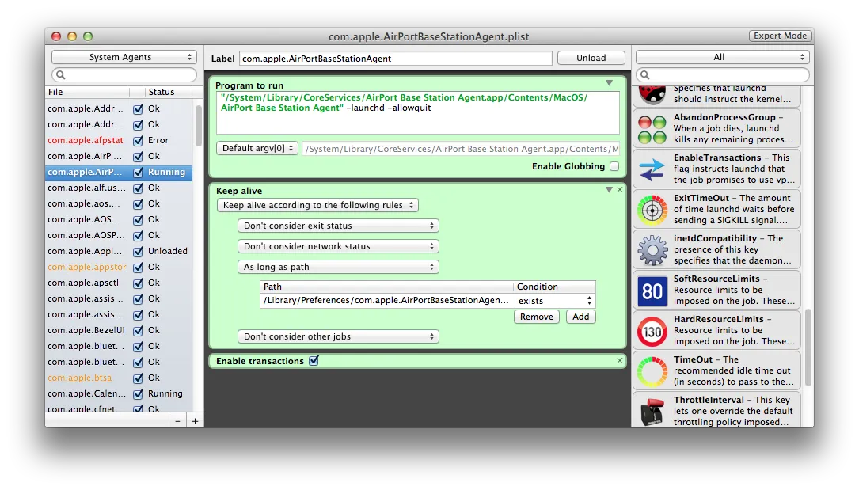Collapse the Keep alive section disclosure triangle

(x=610, y=189)
